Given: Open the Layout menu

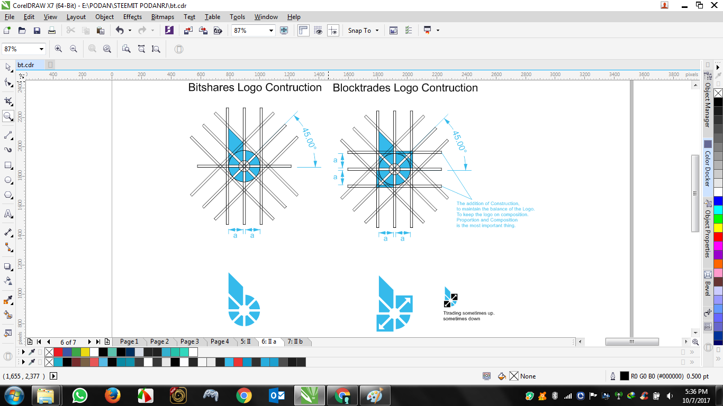Looking at the screenshot, I should coord(76,17).
